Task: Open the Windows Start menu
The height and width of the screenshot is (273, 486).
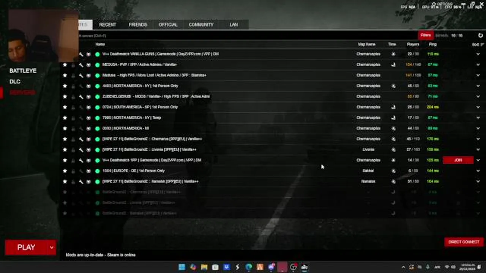Action: tap(182, 267)
